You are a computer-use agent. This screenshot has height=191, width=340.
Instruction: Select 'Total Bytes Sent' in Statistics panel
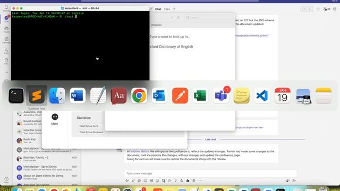[x=89, y=126]
